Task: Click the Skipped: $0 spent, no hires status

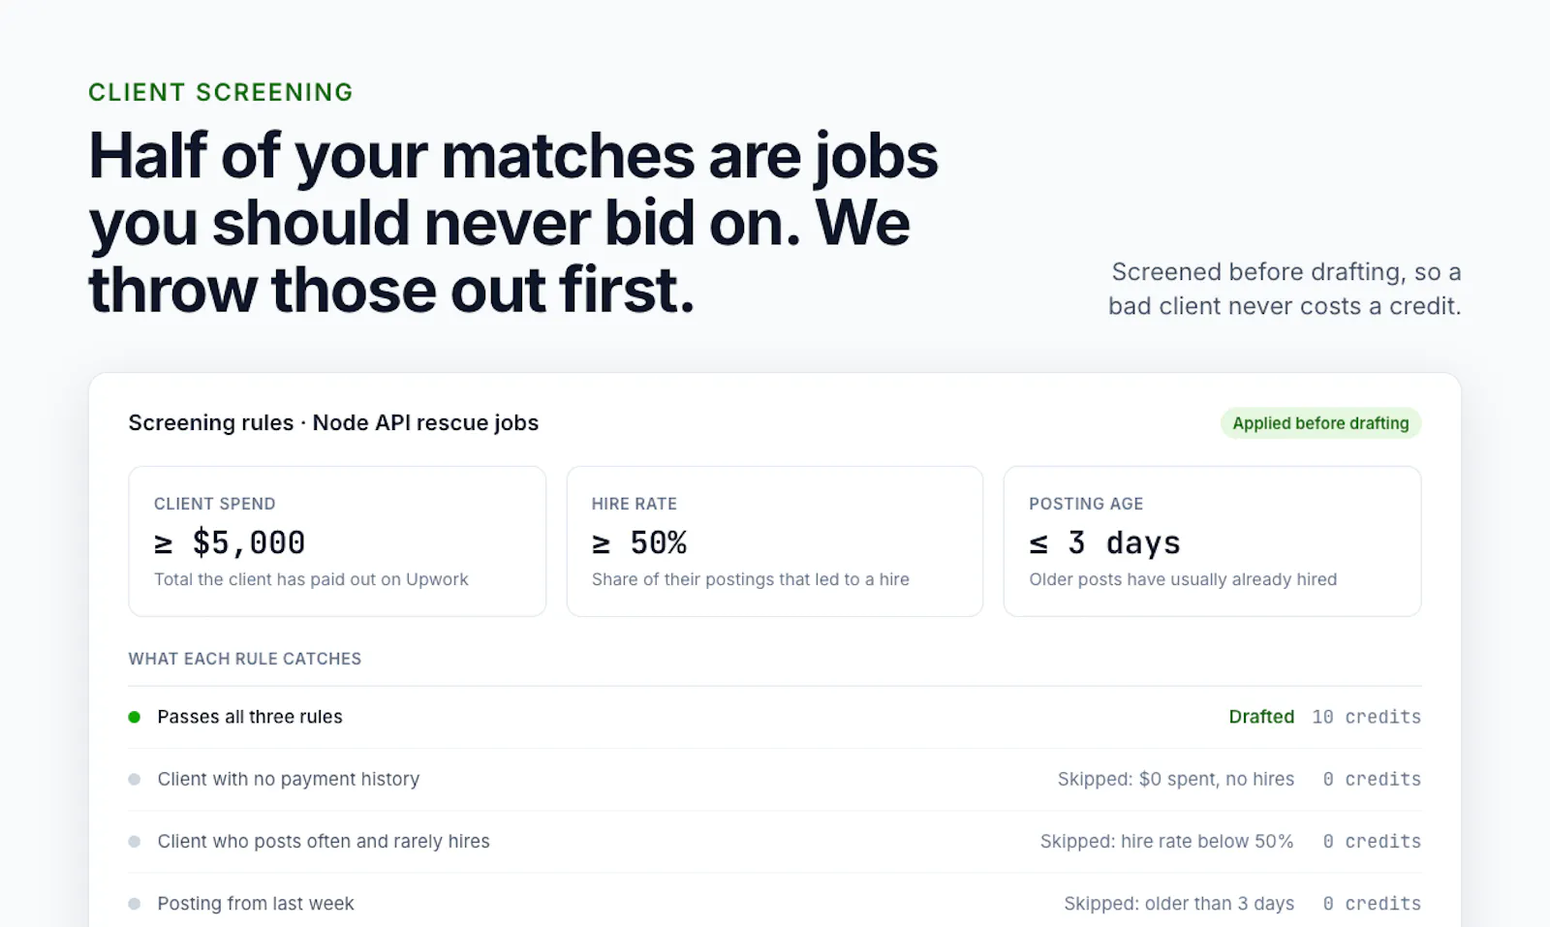Action: (x=1176, y=779)
